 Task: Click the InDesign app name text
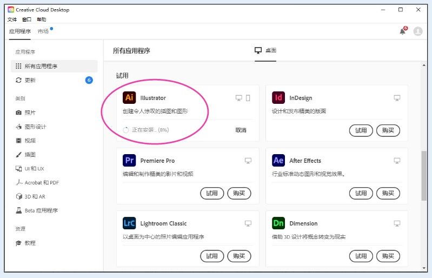point(301,98)
